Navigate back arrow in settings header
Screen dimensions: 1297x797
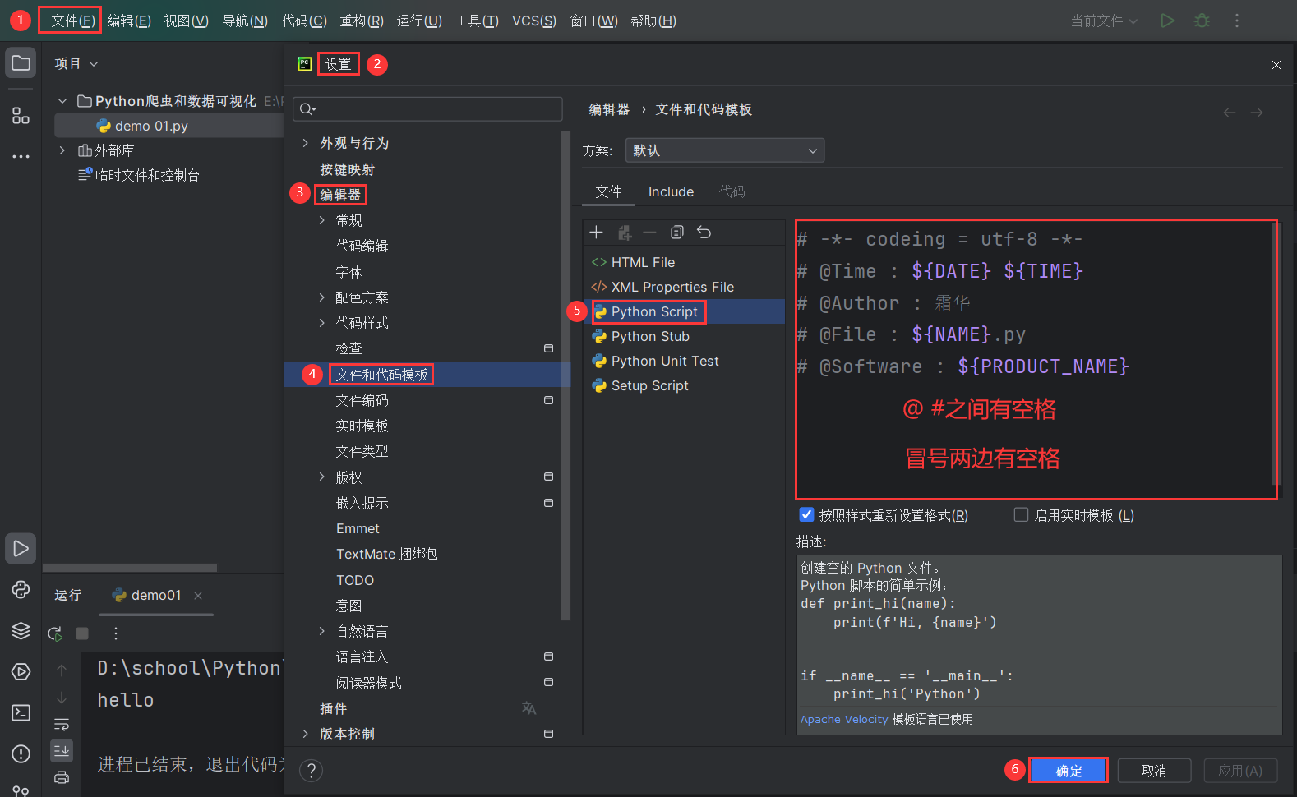point(1230,113)
